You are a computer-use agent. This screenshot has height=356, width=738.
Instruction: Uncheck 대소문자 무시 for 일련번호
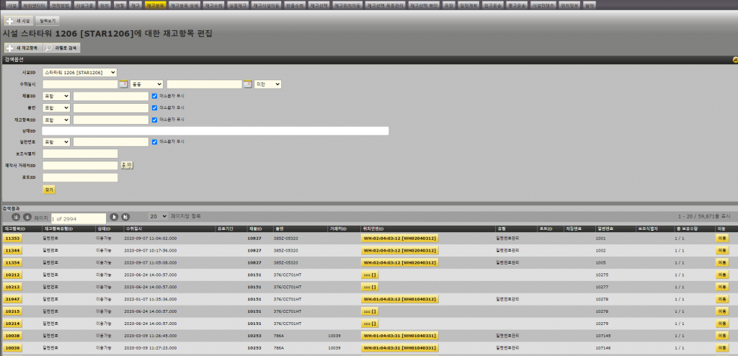coord(154,142)
